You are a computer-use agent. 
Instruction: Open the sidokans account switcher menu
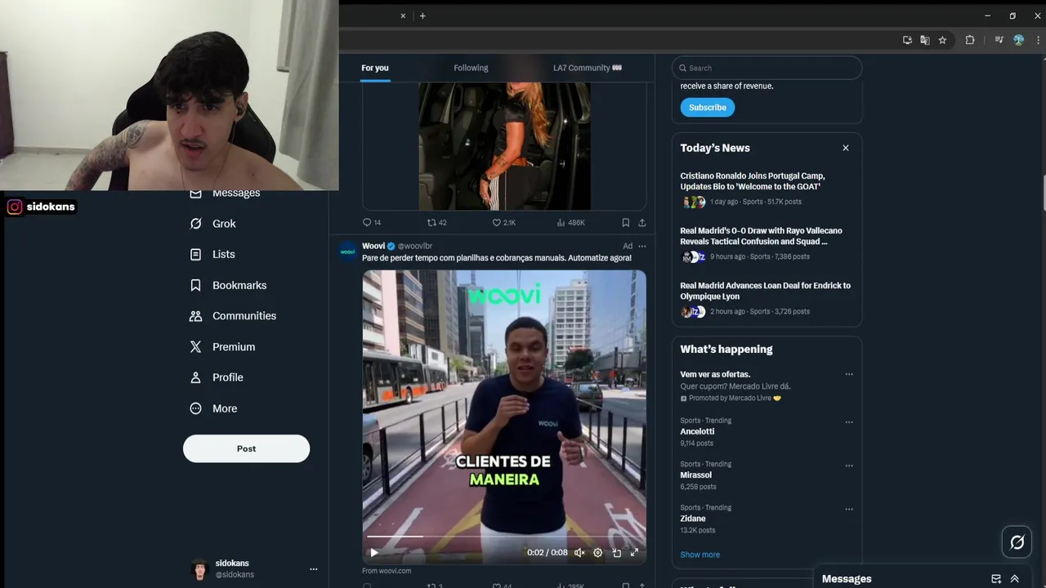[x=313, y=569]
